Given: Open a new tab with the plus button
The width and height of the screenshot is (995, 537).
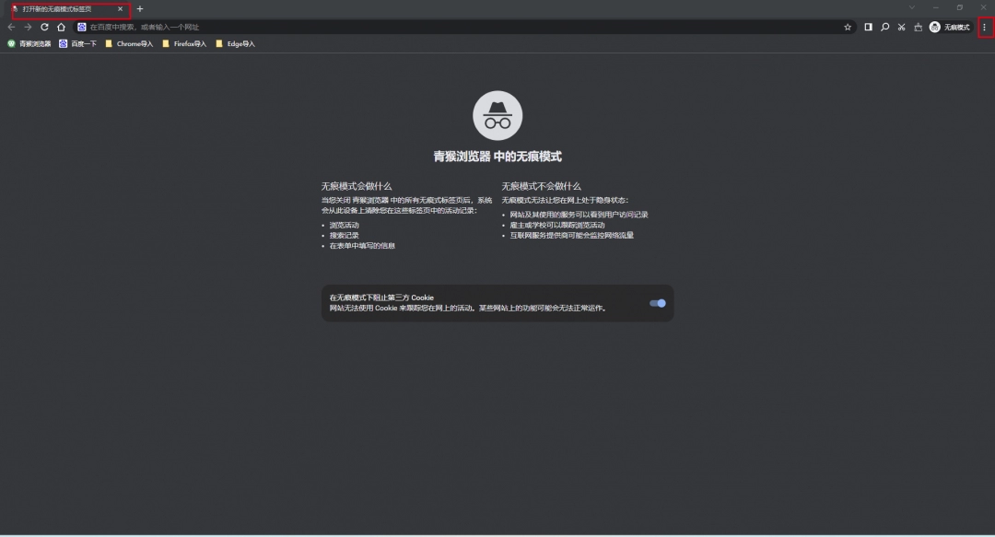Looking at the screenshot, I should click(x=140, y=9).
